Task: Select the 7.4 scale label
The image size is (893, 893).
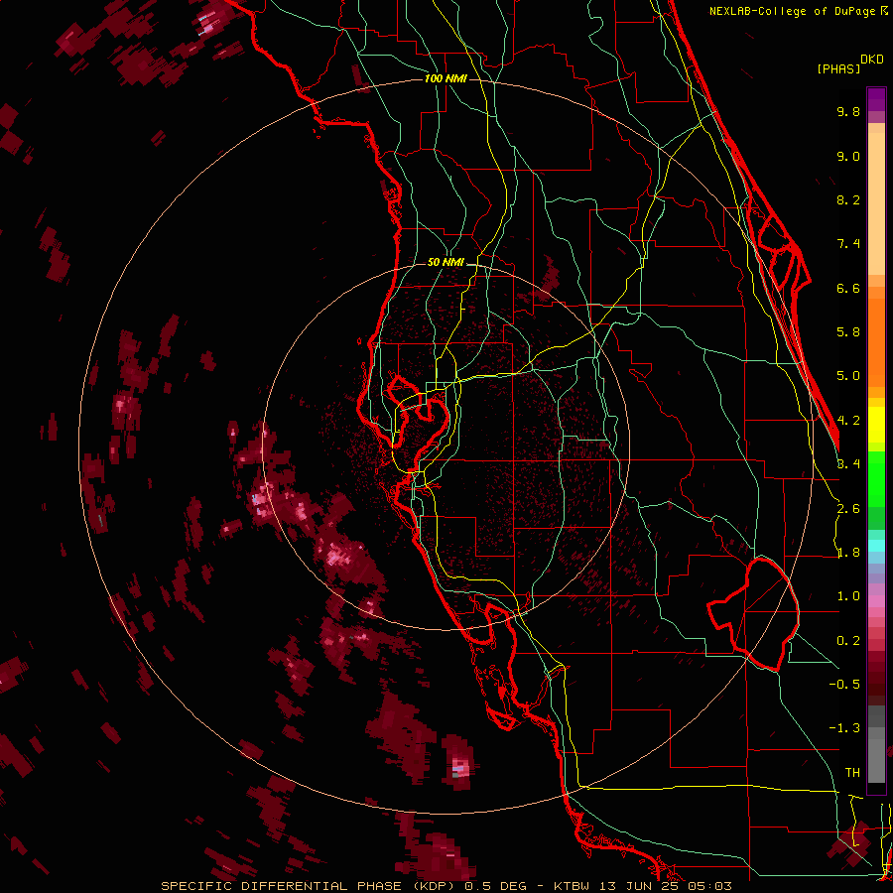Action: [848, 244]
